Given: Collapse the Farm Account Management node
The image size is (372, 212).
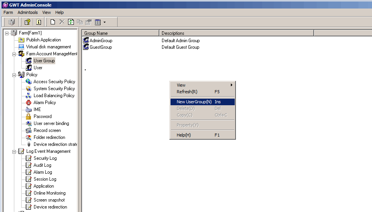Looking at the screenshot, I should coord(14,54).
